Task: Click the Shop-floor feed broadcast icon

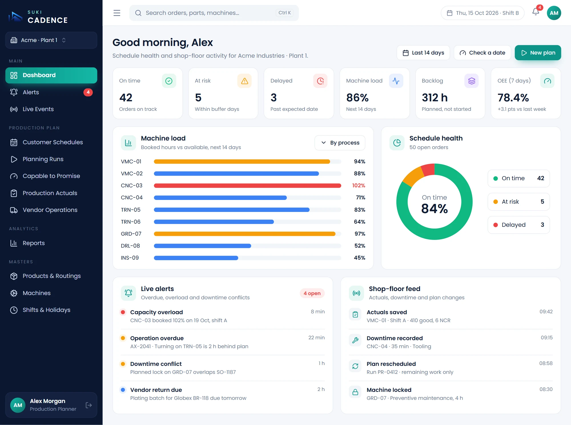Action: pyautogui.click(x=356, y=293)
